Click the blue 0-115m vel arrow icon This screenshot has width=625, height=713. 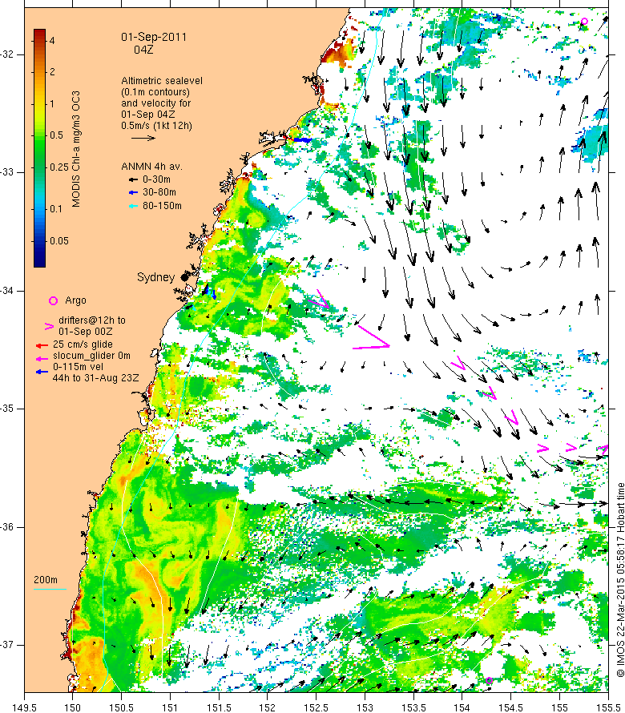[42, 372]
